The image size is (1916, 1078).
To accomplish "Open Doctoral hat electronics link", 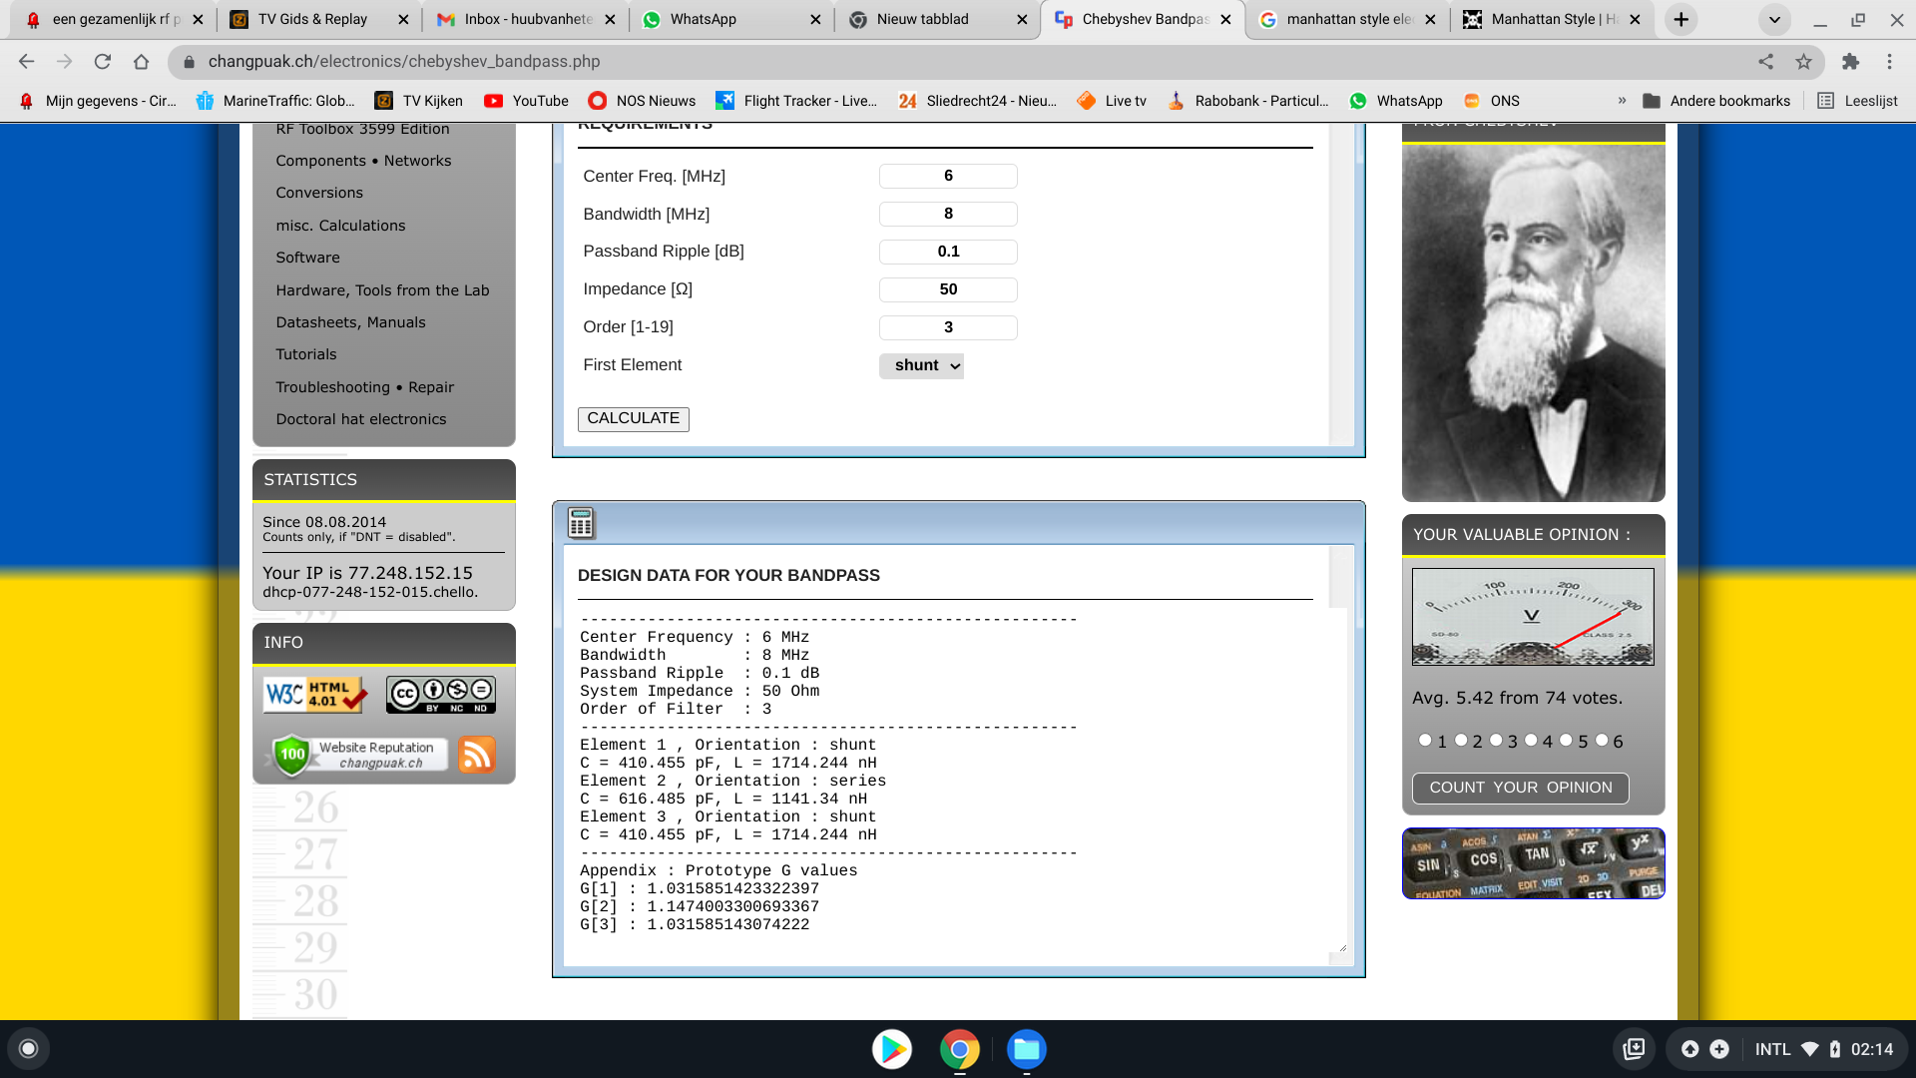I will point(361,419).
